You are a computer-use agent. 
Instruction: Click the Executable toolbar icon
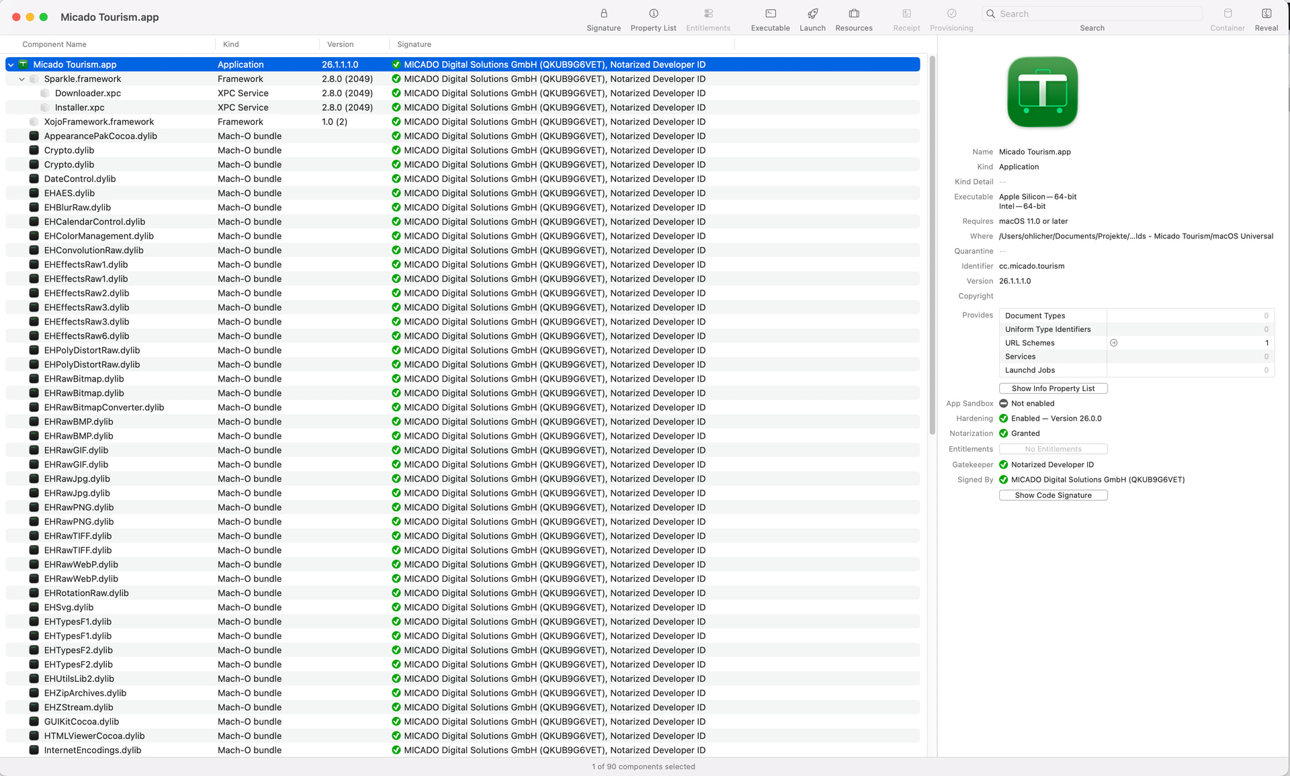coord(770,14)
